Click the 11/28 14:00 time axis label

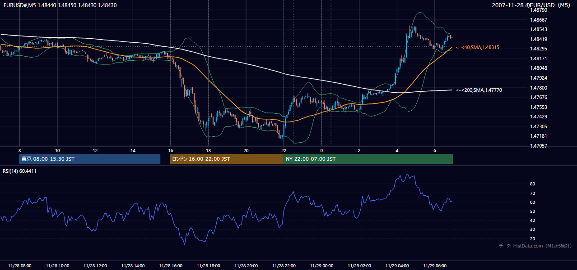(133, 266)
